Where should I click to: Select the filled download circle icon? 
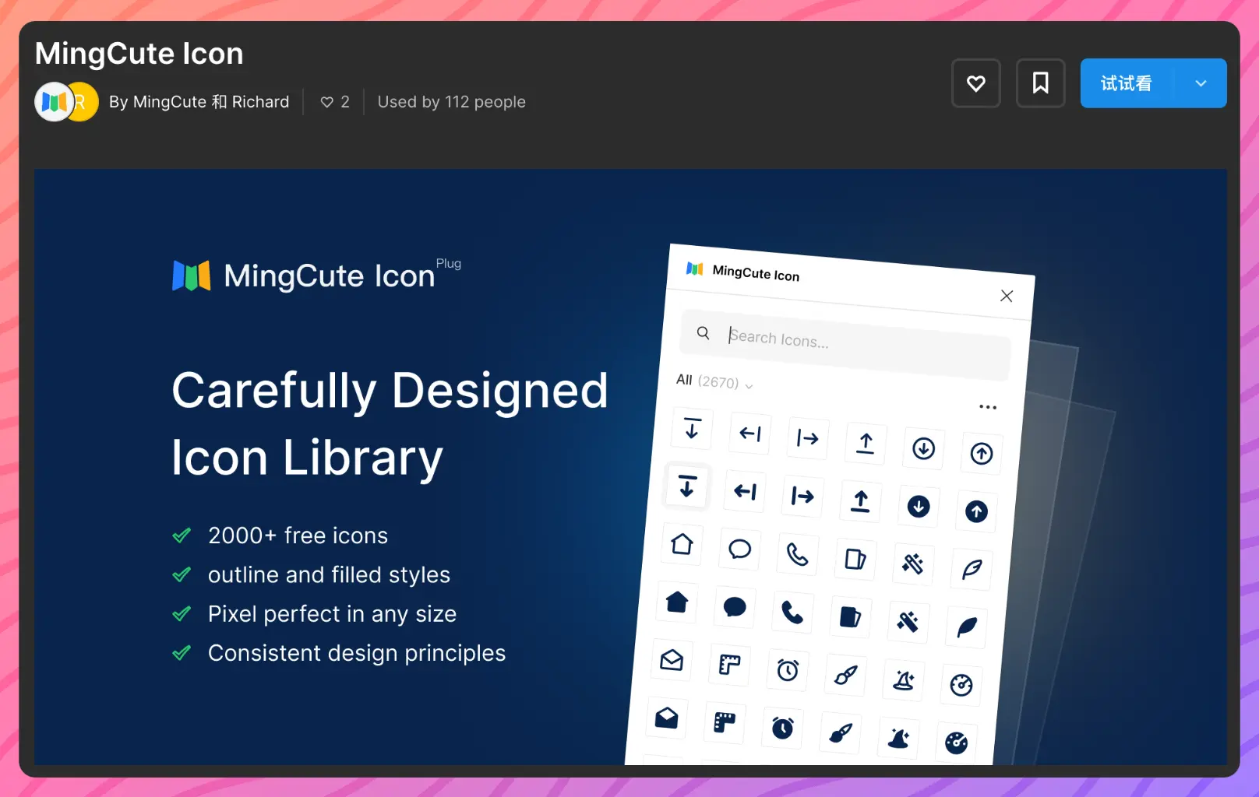pos(919,507)
